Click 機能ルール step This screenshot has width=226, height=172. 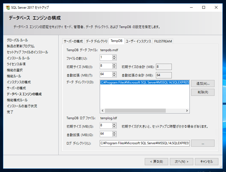14,76
